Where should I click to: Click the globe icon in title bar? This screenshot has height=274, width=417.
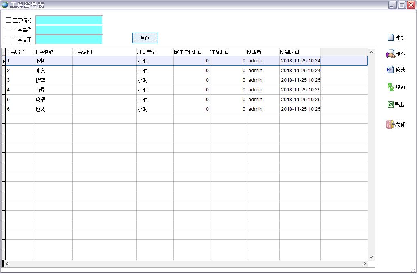tap(5, 5)
